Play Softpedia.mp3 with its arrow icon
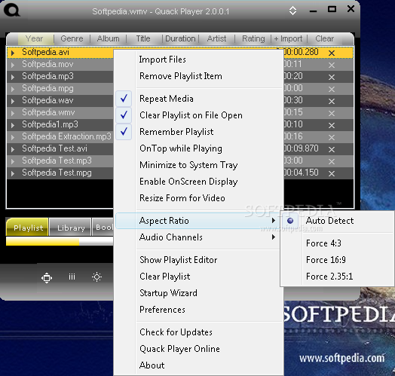The height and width of the screenshot is (376, 395). [x=13, y=77]
